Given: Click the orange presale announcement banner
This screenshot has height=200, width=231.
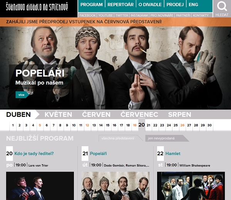Looking at the screenshot, I should 115,22.
